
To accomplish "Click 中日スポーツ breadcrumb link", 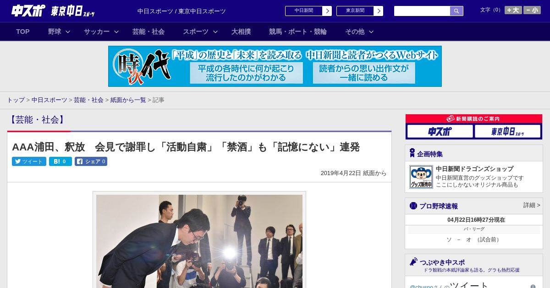I will (x=49, y=100).
